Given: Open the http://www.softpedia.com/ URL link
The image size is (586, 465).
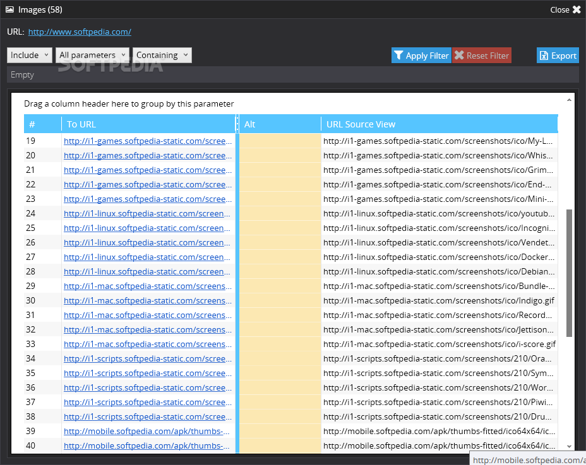Looking at the screenshot, I should click(80, 32).
